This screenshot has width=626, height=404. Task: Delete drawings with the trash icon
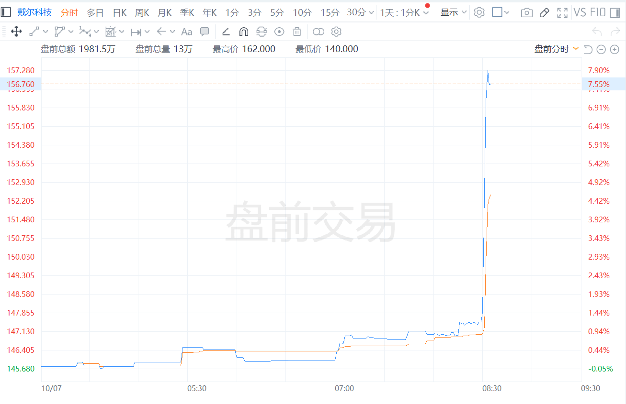[x=297, y=32]
